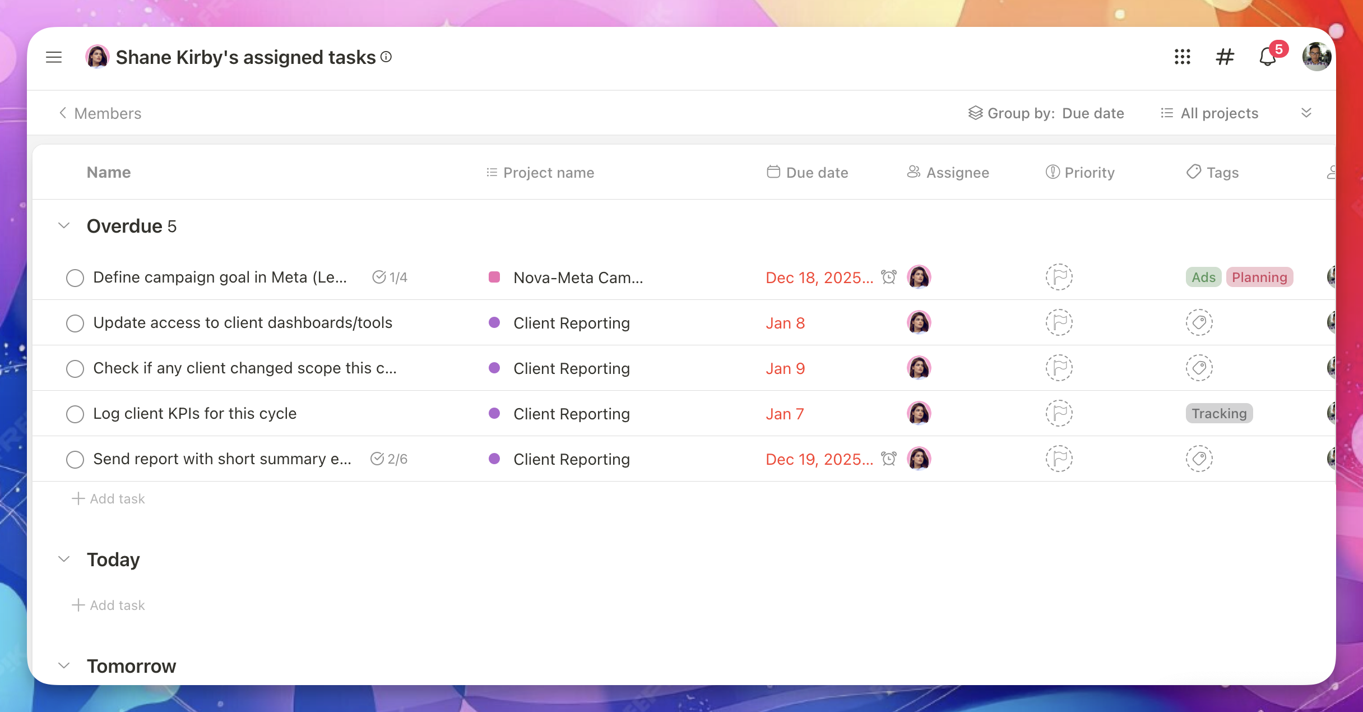The image size is (1363, 712).
Task: Click the pink project color dot on Nova-Meta task
Action: tap(494, 277)
